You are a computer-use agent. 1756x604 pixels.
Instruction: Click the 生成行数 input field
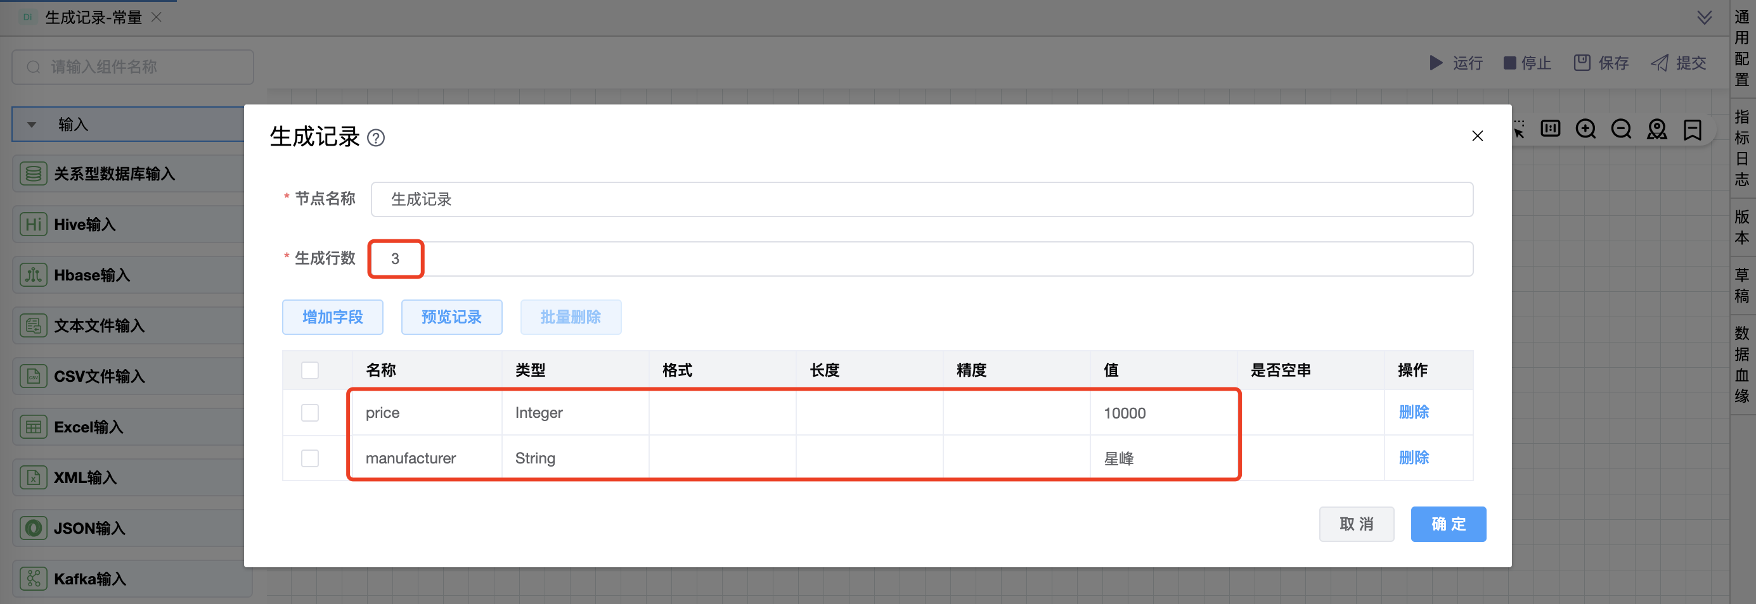(x=920, y=259)
